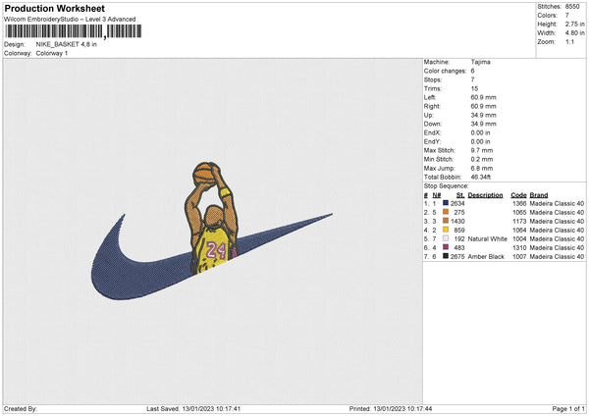Click the 'Page 1 of 1' footer text
Screen dimensions: 589x416
(x=568, y=408)
